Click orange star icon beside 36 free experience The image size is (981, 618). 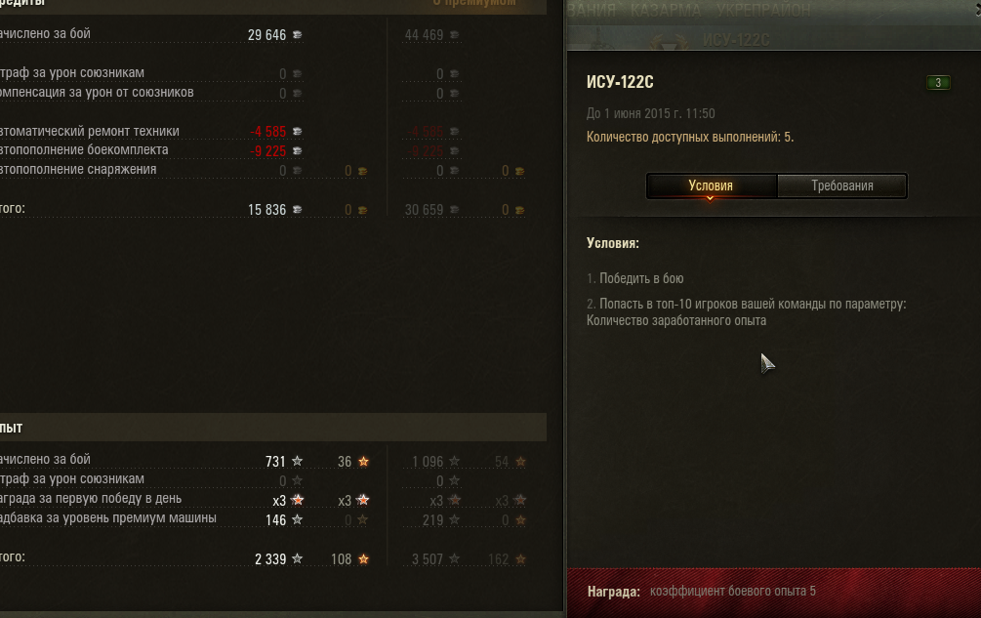(x=363, y=462)
